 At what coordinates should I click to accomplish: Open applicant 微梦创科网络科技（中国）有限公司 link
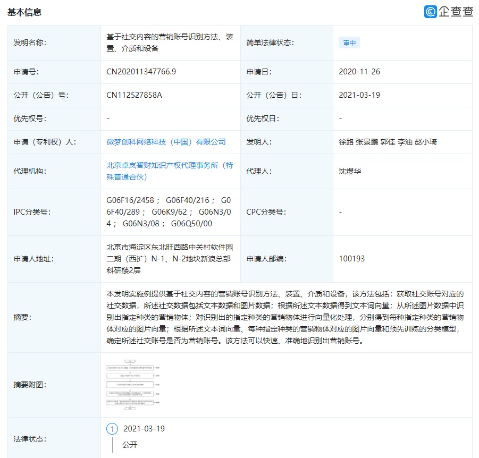pyautogui.click(x=166, y=142)
